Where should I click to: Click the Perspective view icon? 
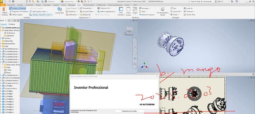pos(81,8)
